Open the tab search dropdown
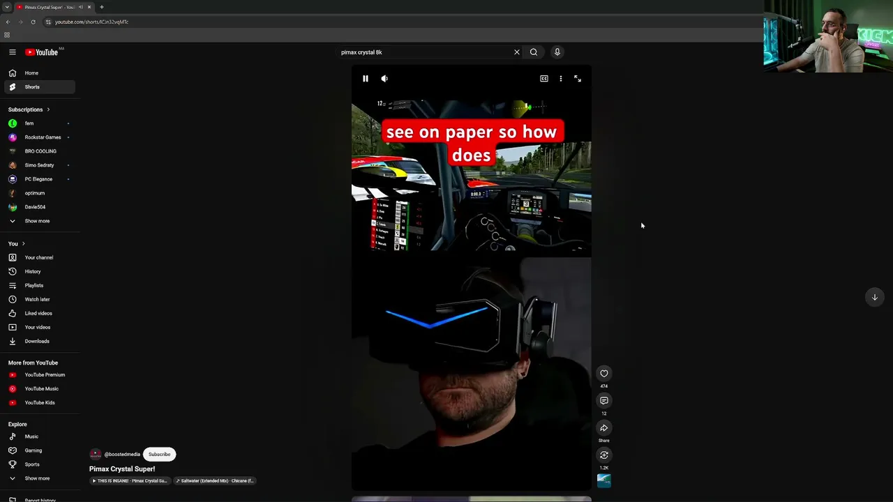This screenshot has width=893, height=502. (6, 7)
